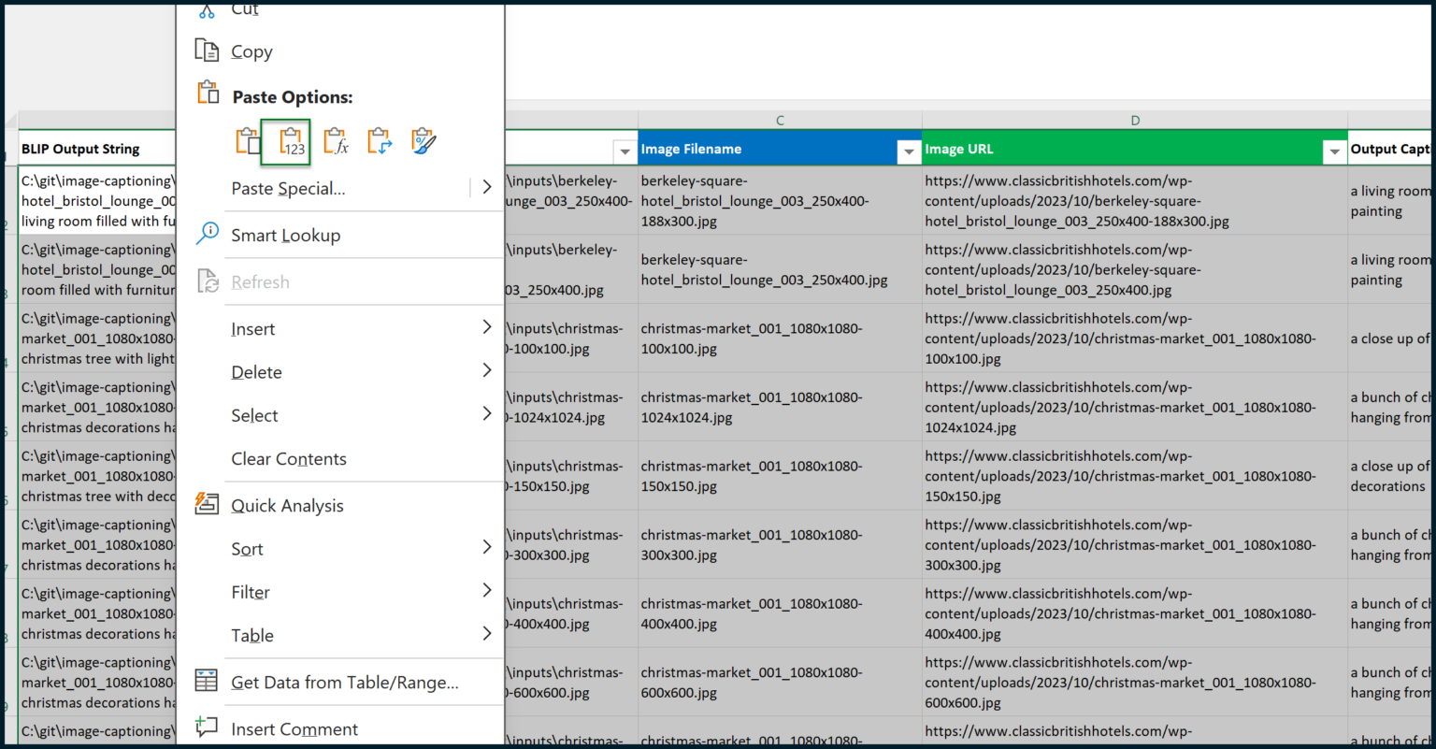The height and width of the screenshot is (749, 1436).
Task: Click the BLIP Output String header cell
Action: point(95,149)
